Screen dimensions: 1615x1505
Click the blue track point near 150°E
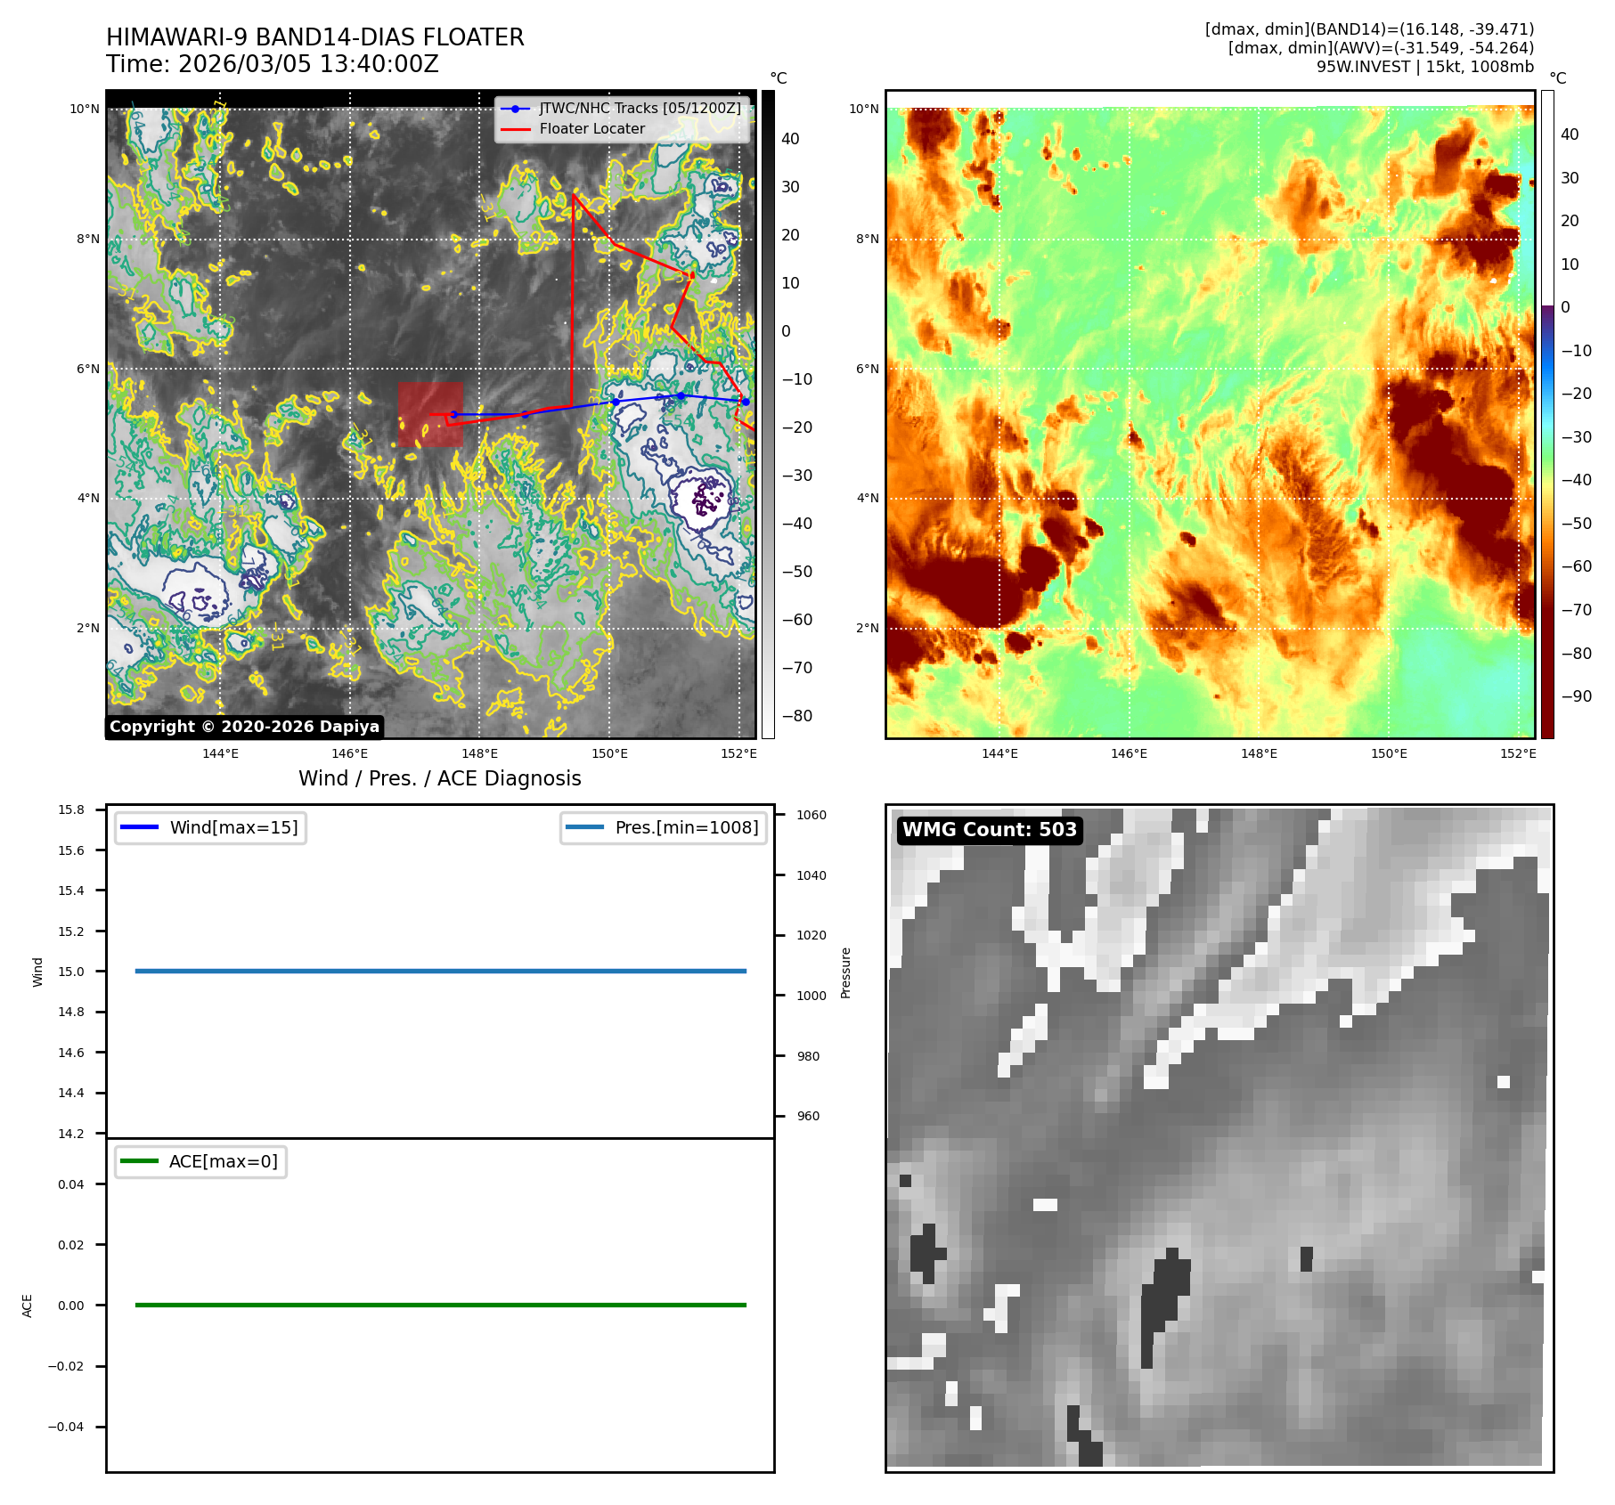click(616, 402)
